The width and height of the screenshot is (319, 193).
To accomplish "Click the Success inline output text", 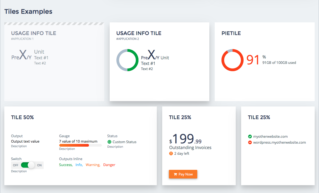I will tap(65, 165).
